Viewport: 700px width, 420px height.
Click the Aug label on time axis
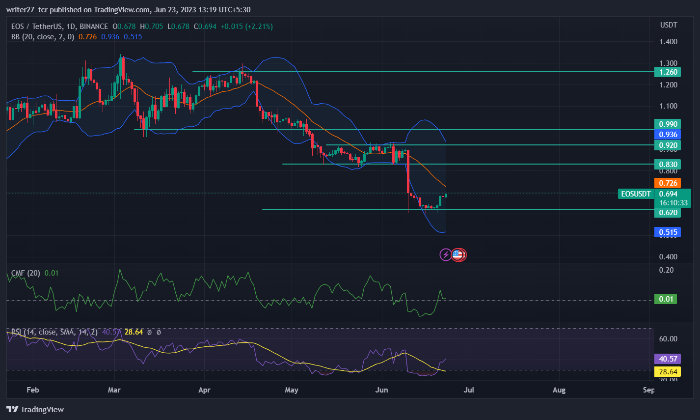[559, 390]
